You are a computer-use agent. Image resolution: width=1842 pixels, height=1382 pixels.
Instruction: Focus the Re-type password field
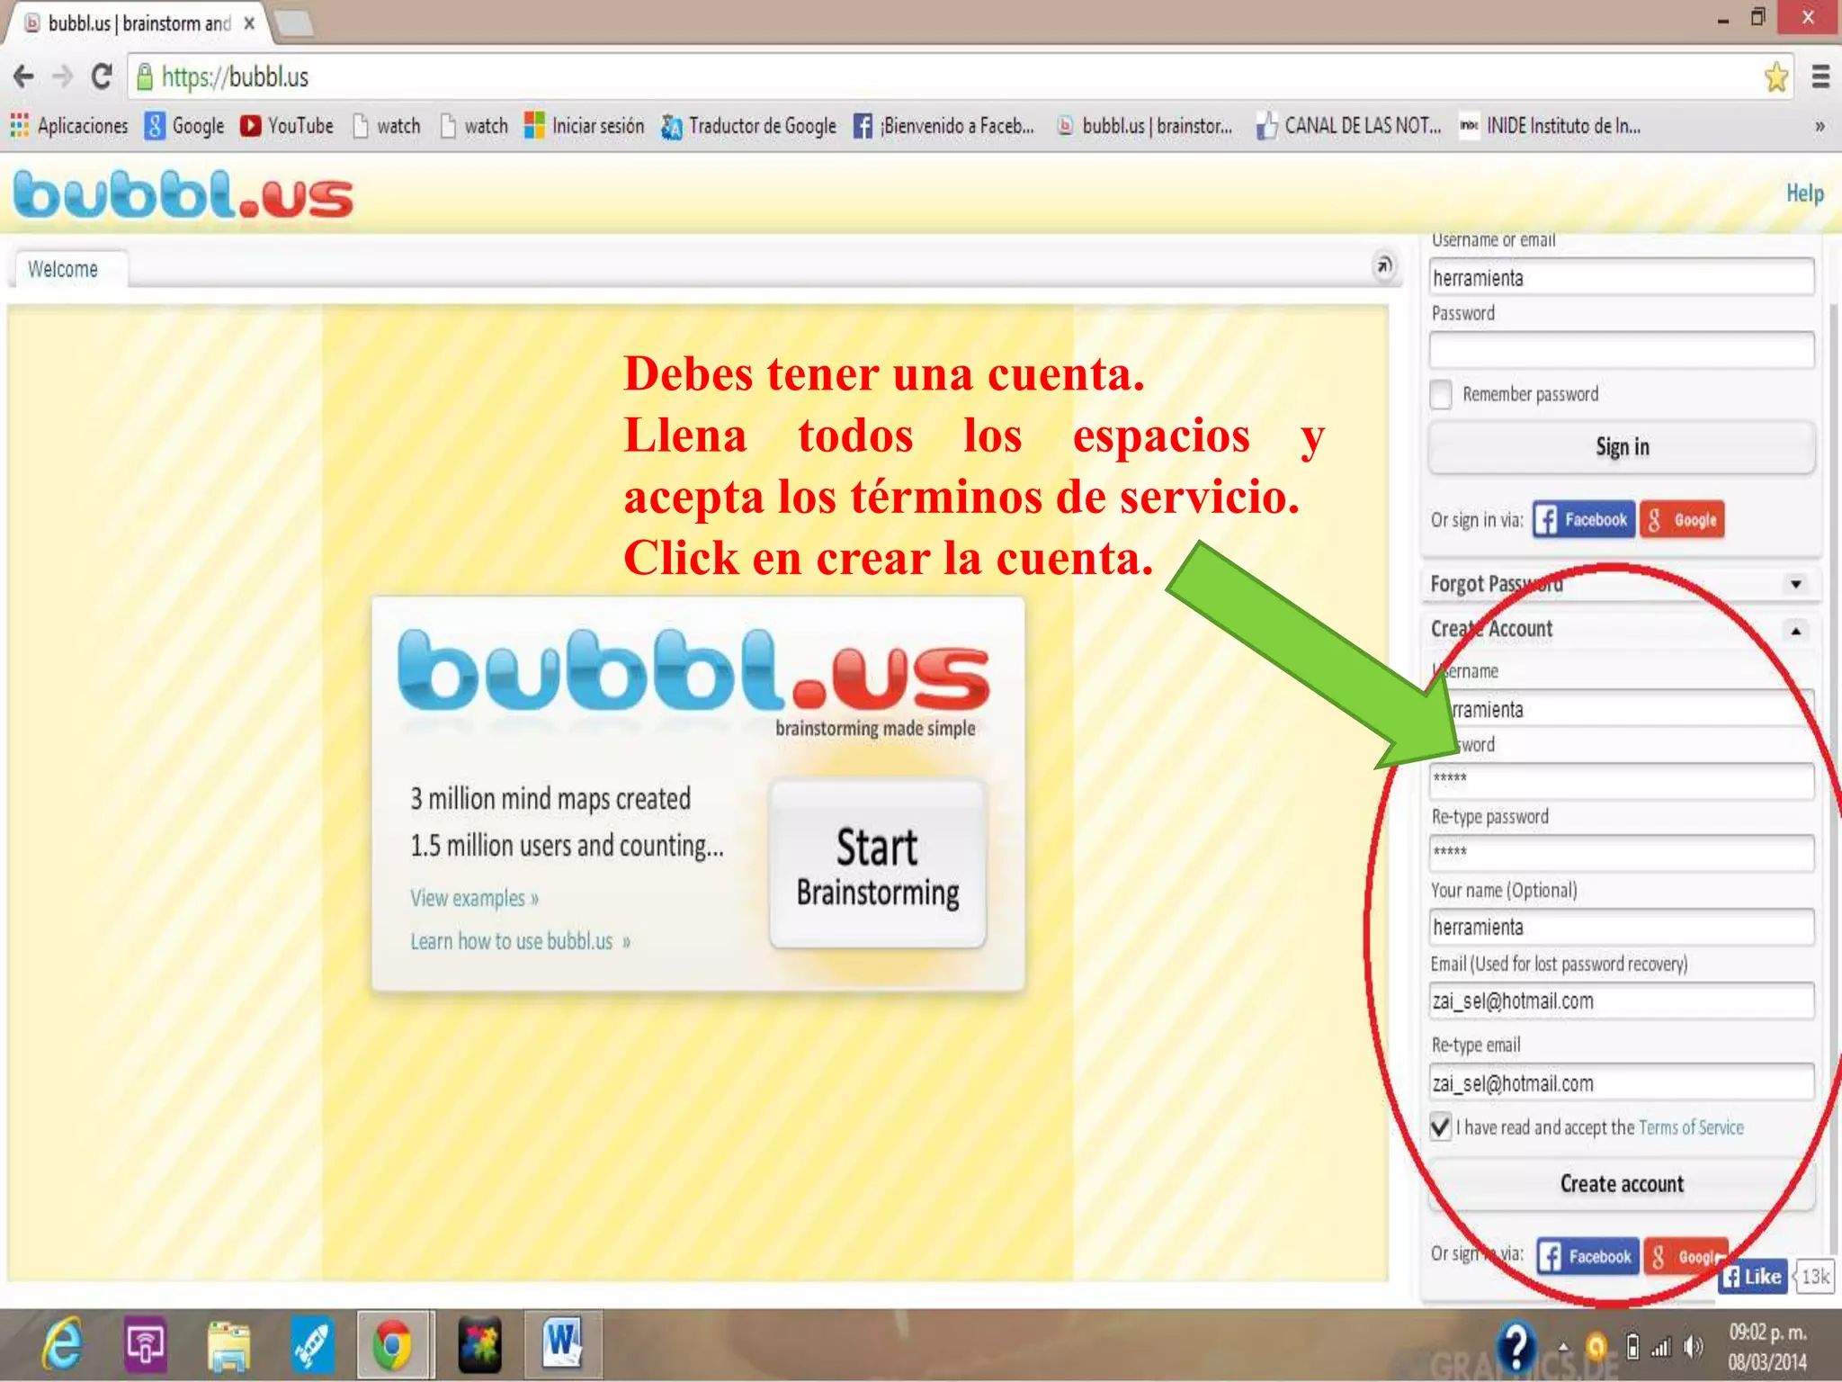pos(1622,852)
